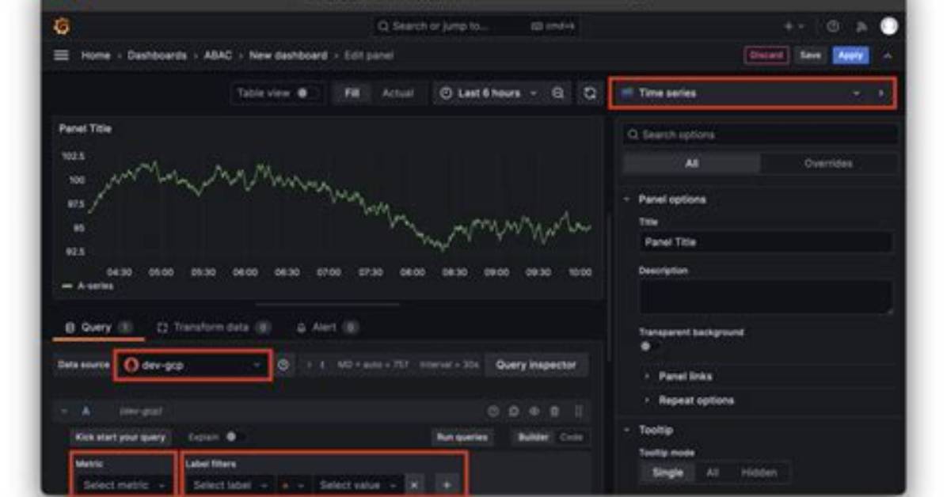The height and width of the screenshot is (497, 947).
Task: Open dev-gcp data source dropdown
Action: coord(192,365)
